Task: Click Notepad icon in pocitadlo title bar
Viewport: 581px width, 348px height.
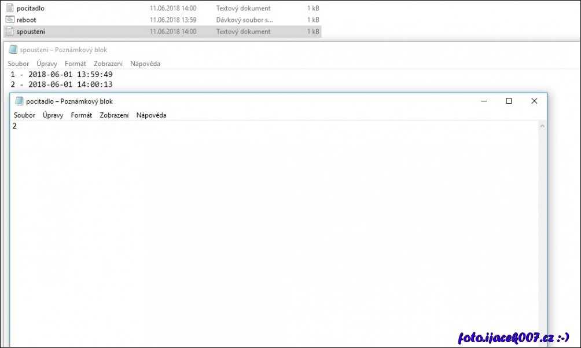Action: tap(19, 101)
